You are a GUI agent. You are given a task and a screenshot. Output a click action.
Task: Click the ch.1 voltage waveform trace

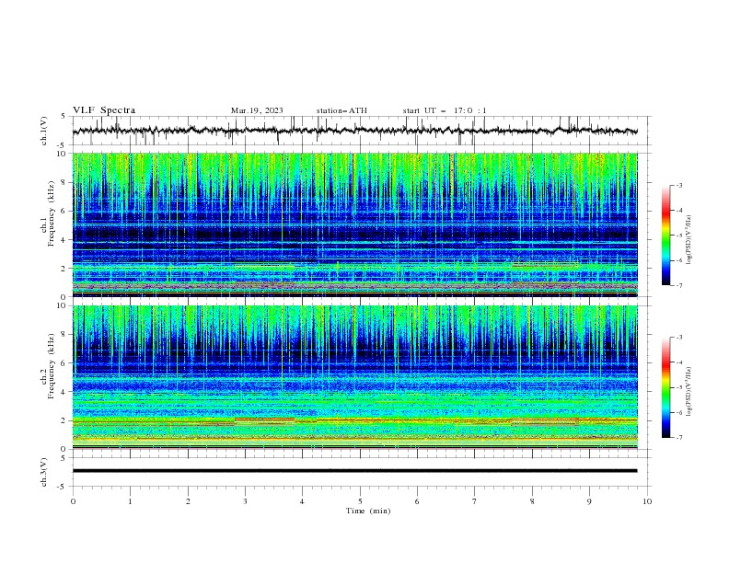coord(354,131)
